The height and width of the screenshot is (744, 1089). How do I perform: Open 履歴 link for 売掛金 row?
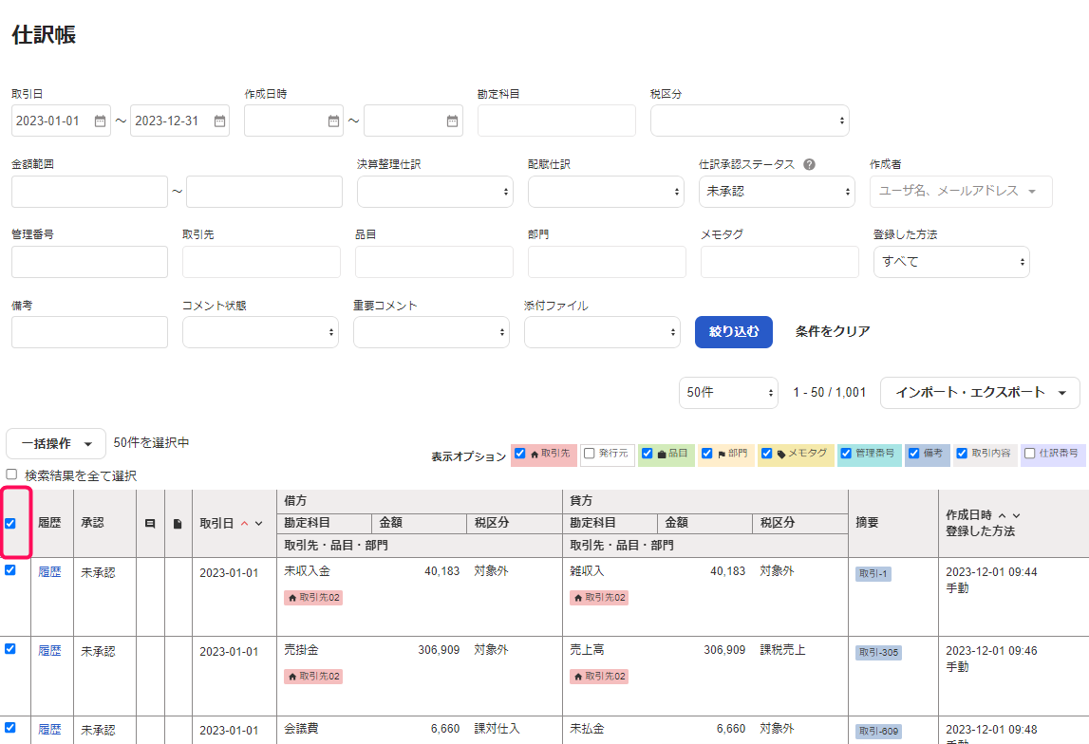click(49, 651)
